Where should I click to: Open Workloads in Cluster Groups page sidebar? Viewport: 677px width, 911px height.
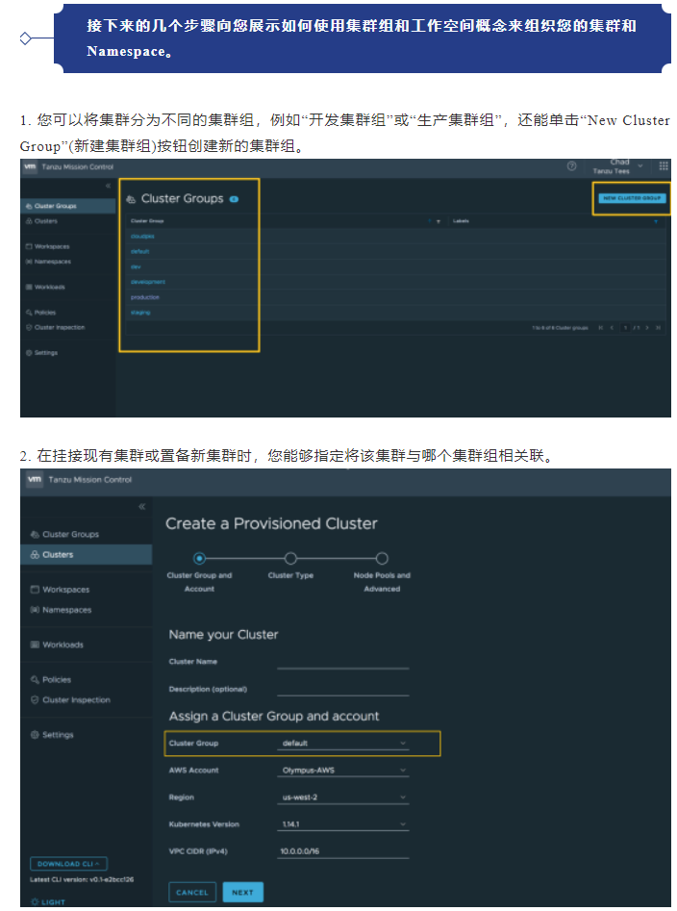click(x=45, y=287)
